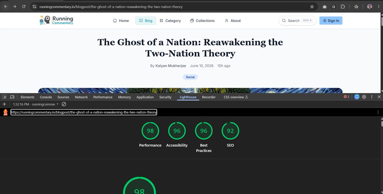This screenshot has width=383, height=194.
Task: Go to Home in site navigation
Action: pos(121,21)
